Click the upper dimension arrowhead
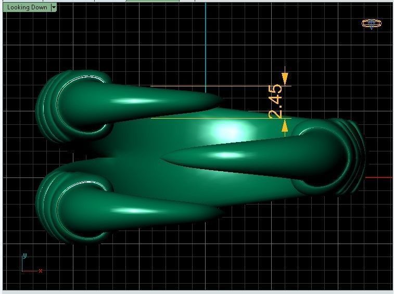The image size is (394, 294). pos(285,79)
